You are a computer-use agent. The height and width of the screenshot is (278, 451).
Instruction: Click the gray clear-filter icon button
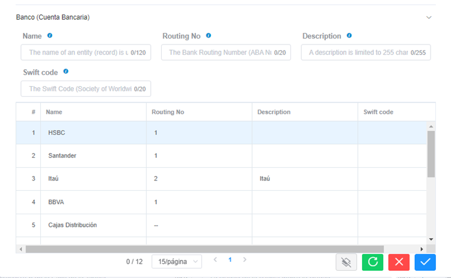tap(346, 262)
